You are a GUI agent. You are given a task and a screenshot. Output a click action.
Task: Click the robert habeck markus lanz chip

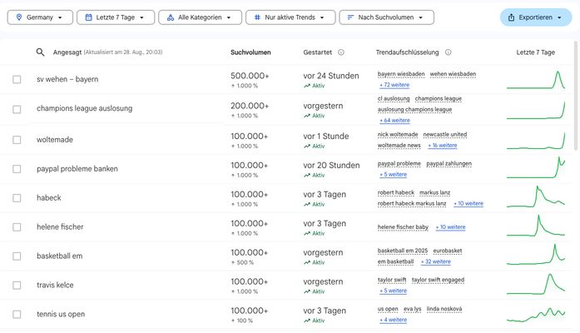click(x=412, y=203)
